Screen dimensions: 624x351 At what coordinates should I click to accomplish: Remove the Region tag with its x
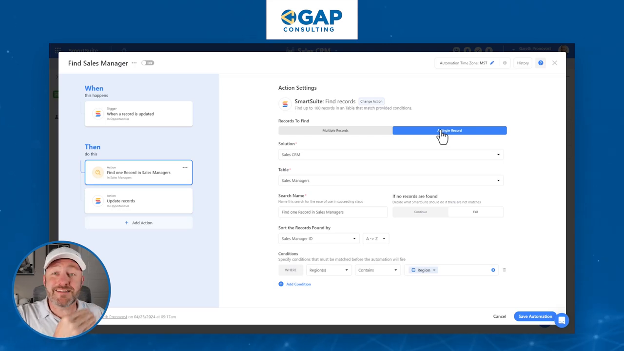click(x=434, y=270)
